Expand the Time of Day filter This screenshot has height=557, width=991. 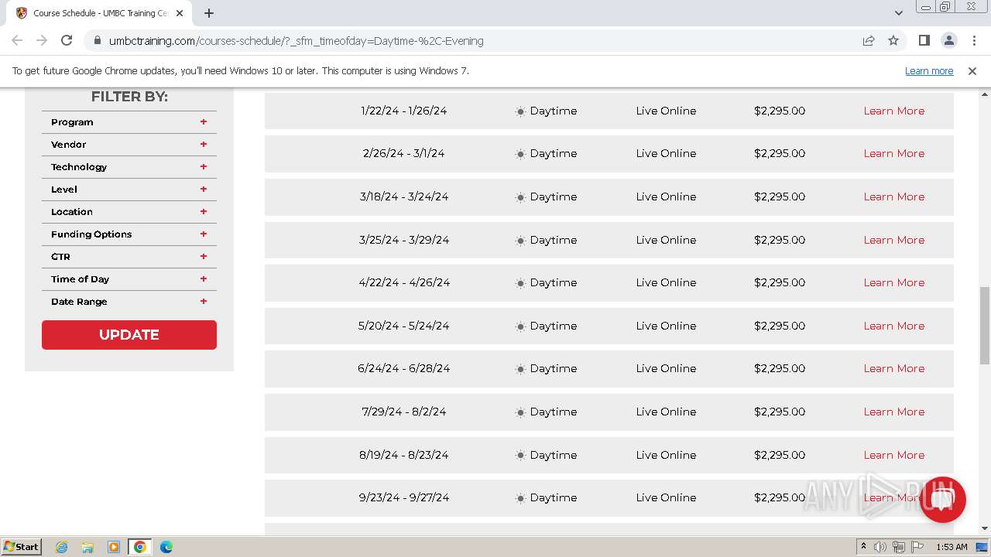pos(129,279)
